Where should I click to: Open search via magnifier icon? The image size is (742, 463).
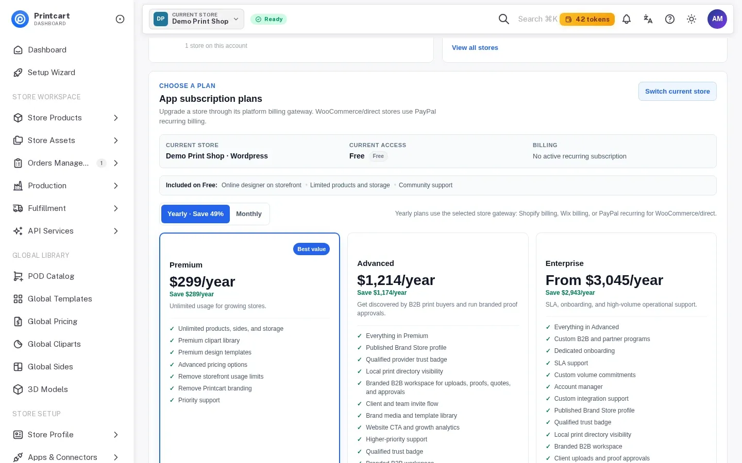[504, 19]
